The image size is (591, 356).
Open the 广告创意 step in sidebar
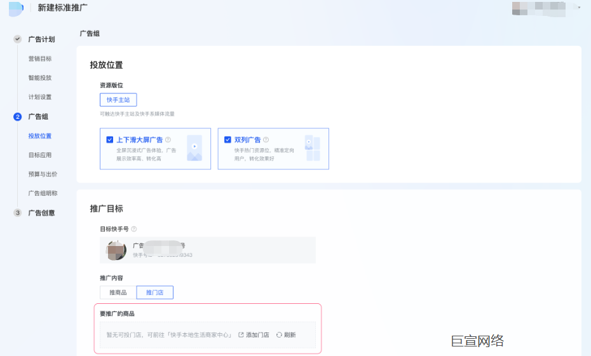pyautogui.click(x=41, y=213)
